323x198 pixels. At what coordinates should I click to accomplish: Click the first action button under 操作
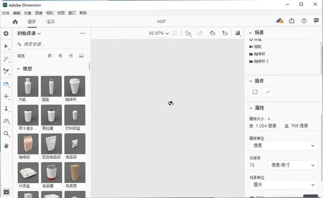255,92
